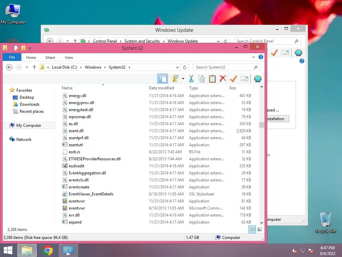Image resolution: width=342 pixels, height=257 pixels.
Task: Open the Help icon in System32 ribbon
Action: click(261, 57)
